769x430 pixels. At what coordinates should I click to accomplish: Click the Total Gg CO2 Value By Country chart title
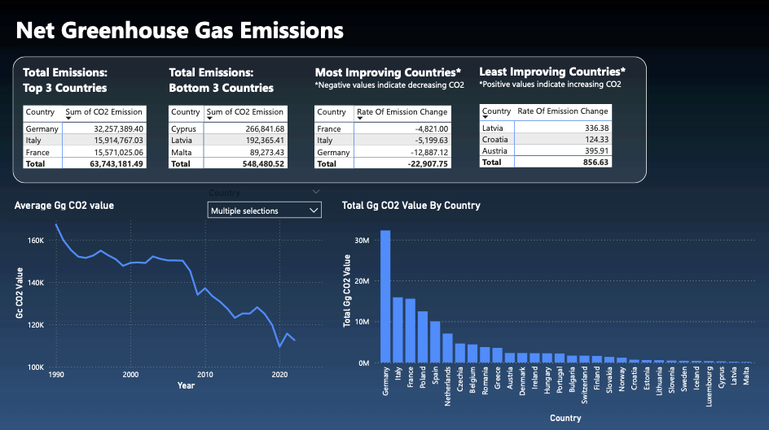[411, 206]
